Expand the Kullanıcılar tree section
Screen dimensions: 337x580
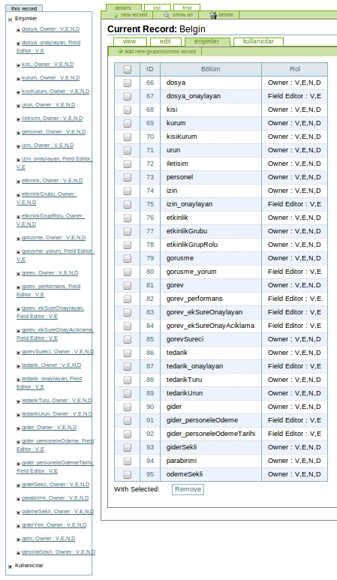pyautogui.click(x=11, y=566)
